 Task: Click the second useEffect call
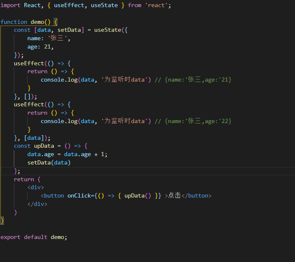29,104
